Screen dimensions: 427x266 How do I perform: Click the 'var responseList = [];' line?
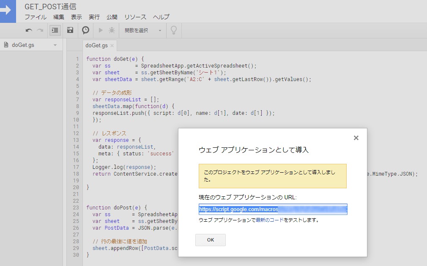click(126, 100)
